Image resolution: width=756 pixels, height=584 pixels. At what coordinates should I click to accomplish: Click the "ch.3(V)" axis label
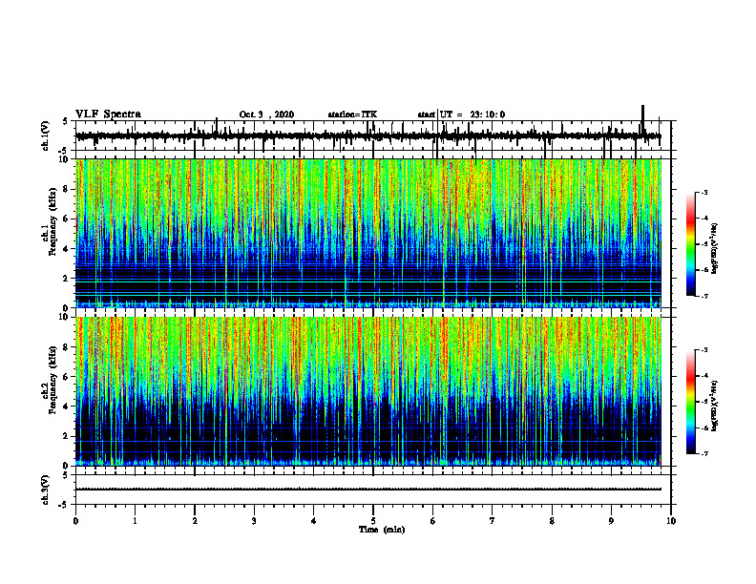pos(45,490)
